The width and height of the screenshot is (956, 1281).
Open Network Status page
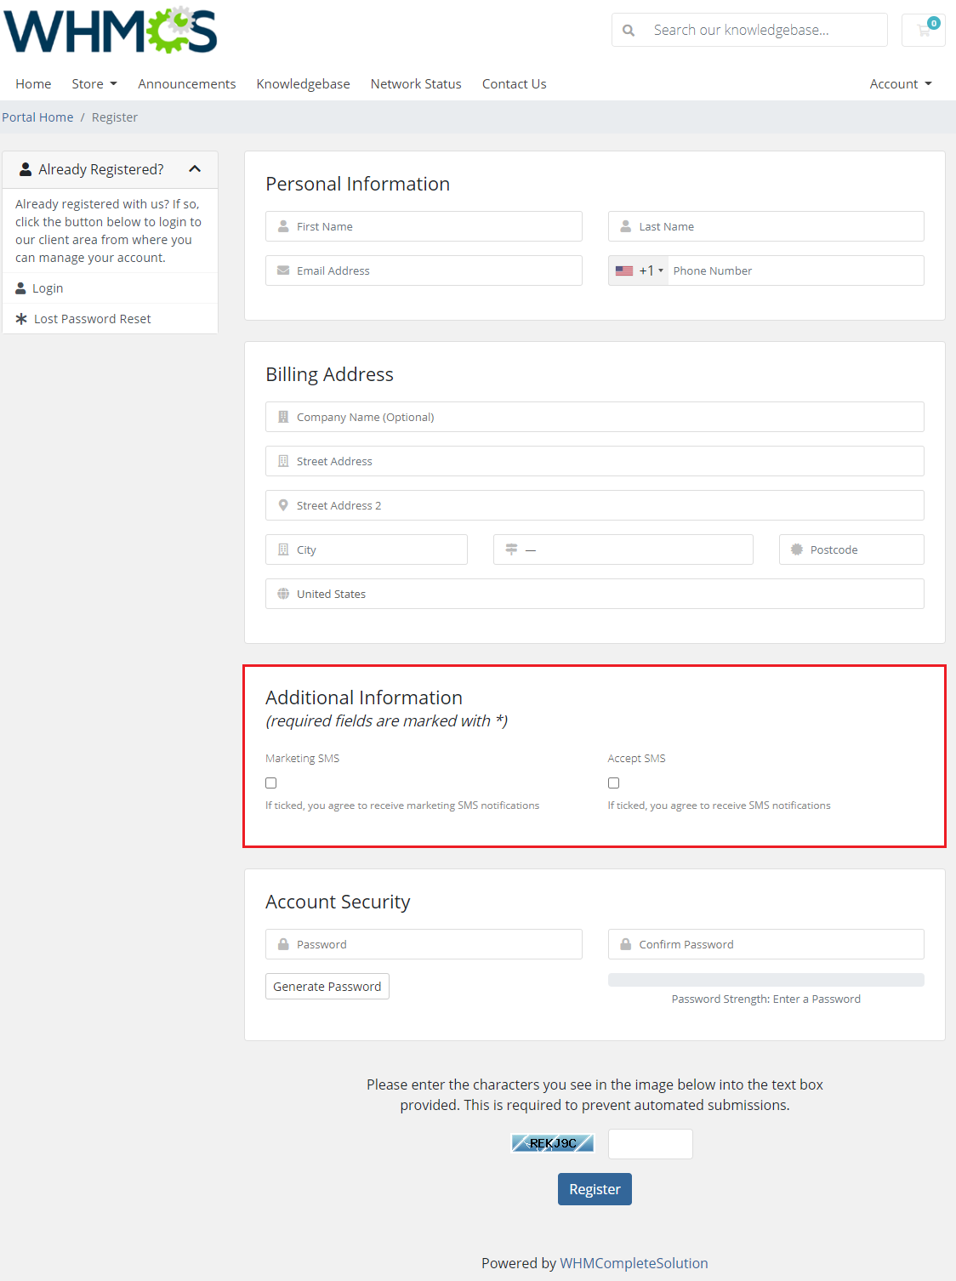point(416,83)
